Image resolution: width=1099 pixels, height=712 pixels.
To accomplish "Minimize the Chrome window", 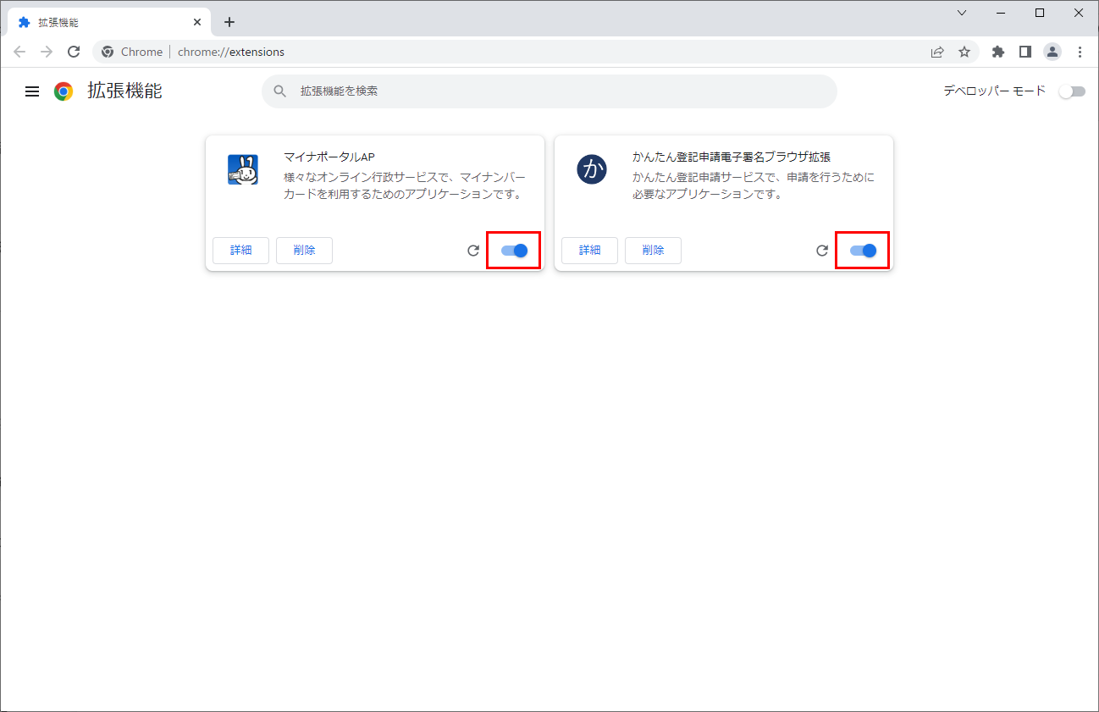I will click(x=1001, y=13).
